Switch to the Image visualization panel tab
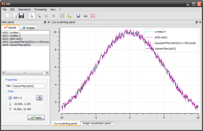This screenshot has width=203, height=131. pos(97,123)
